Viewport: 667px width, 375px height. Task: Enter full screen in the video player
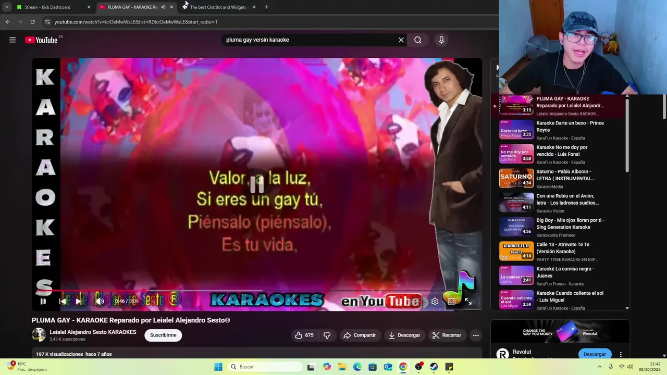468,301
